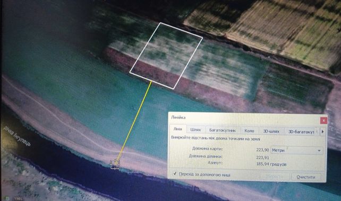The width and height of the screenshot is (341, 201).
Task: Select the ruler endpoint crosshair marker
Action: click(x=115, y=164)
